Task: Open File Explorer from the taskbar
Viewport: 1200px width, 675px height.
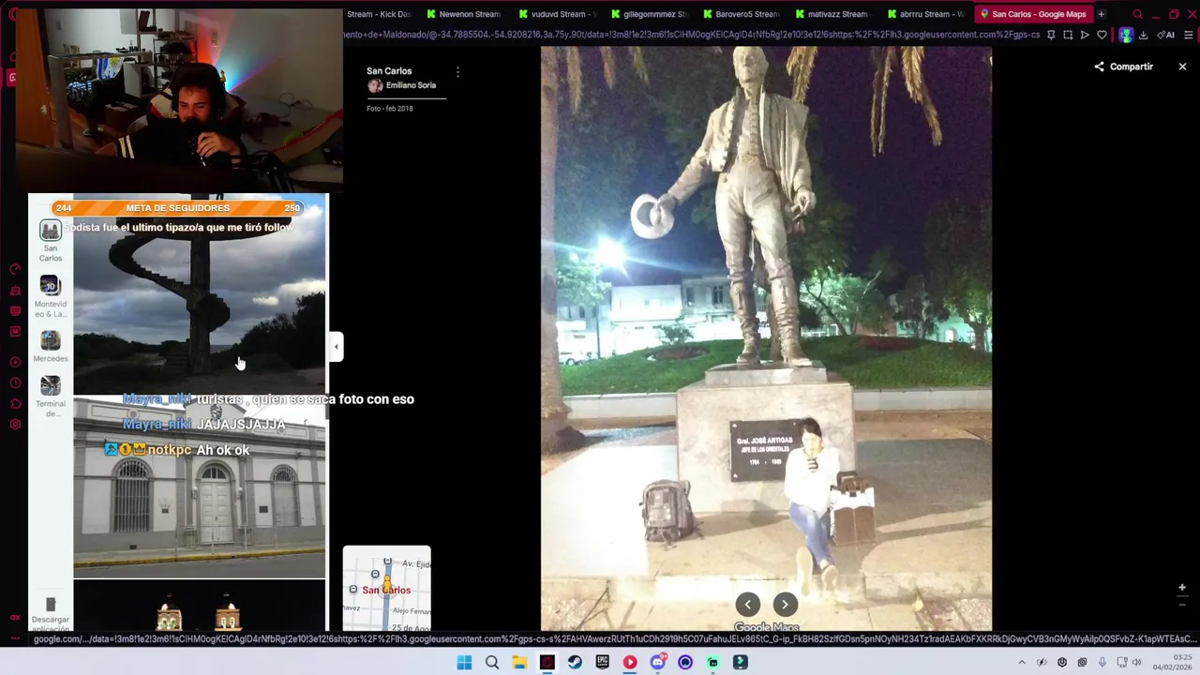Action: 519,663
